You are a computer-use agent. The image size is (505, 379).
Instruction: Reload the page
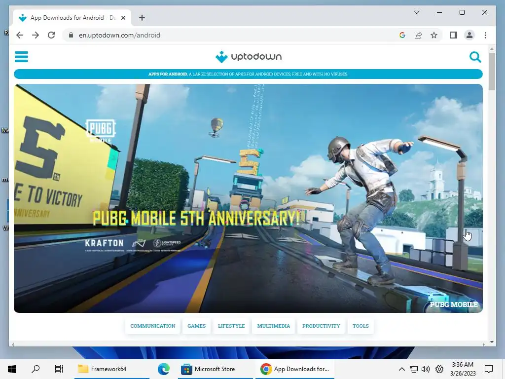[51, 35]
